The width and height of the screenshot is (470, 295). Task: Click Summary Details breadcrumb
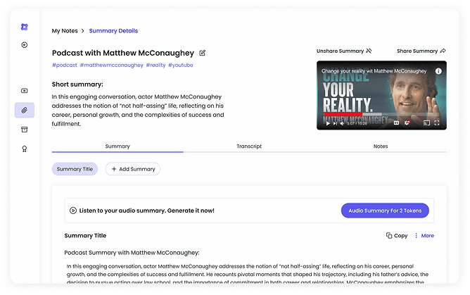pyautogui.click(x=113, y=31)
